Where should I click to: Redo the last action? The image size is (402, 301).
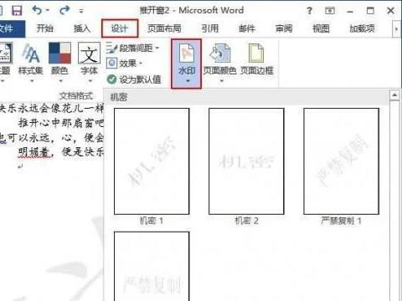click(64, 10)
